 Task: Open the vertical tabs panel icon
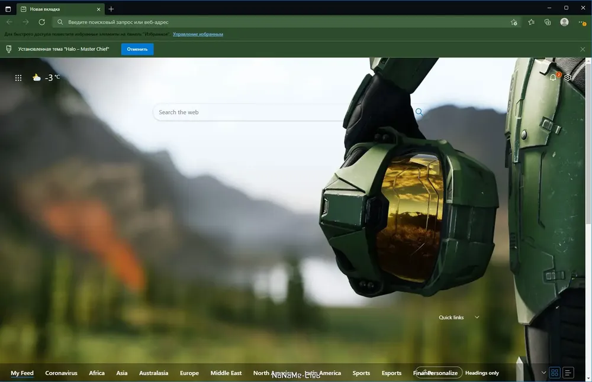[8, 9]
